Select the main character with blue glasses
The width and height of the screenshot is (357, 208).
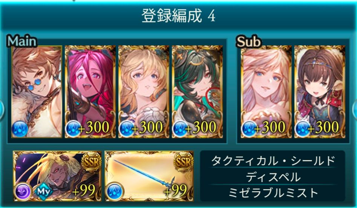click(37, 92)
